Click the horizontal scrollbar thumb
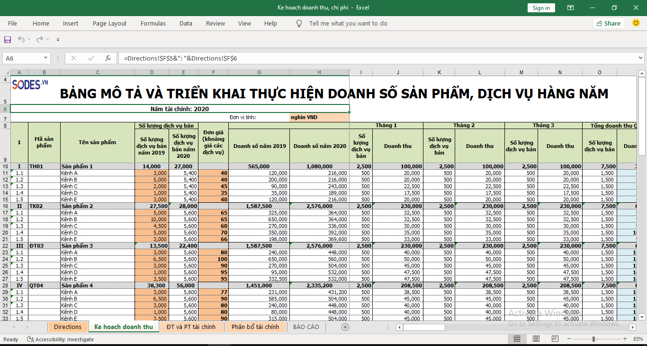647x346 pixels. pyautogui.click(x=424, y=327)
